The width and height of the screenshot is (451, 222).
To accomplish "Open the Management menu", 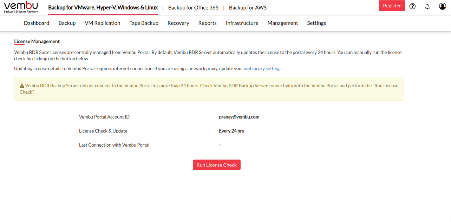I will pos(283,23).
